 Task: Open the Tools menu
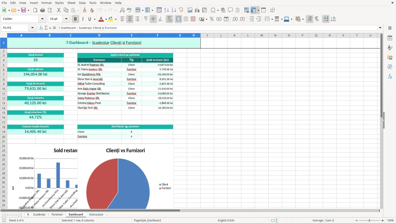(x=93, y=3)
